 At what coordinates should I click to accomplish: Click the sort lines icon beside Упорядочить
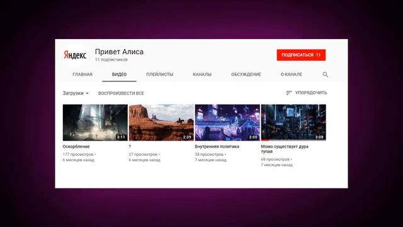(289, 93)
